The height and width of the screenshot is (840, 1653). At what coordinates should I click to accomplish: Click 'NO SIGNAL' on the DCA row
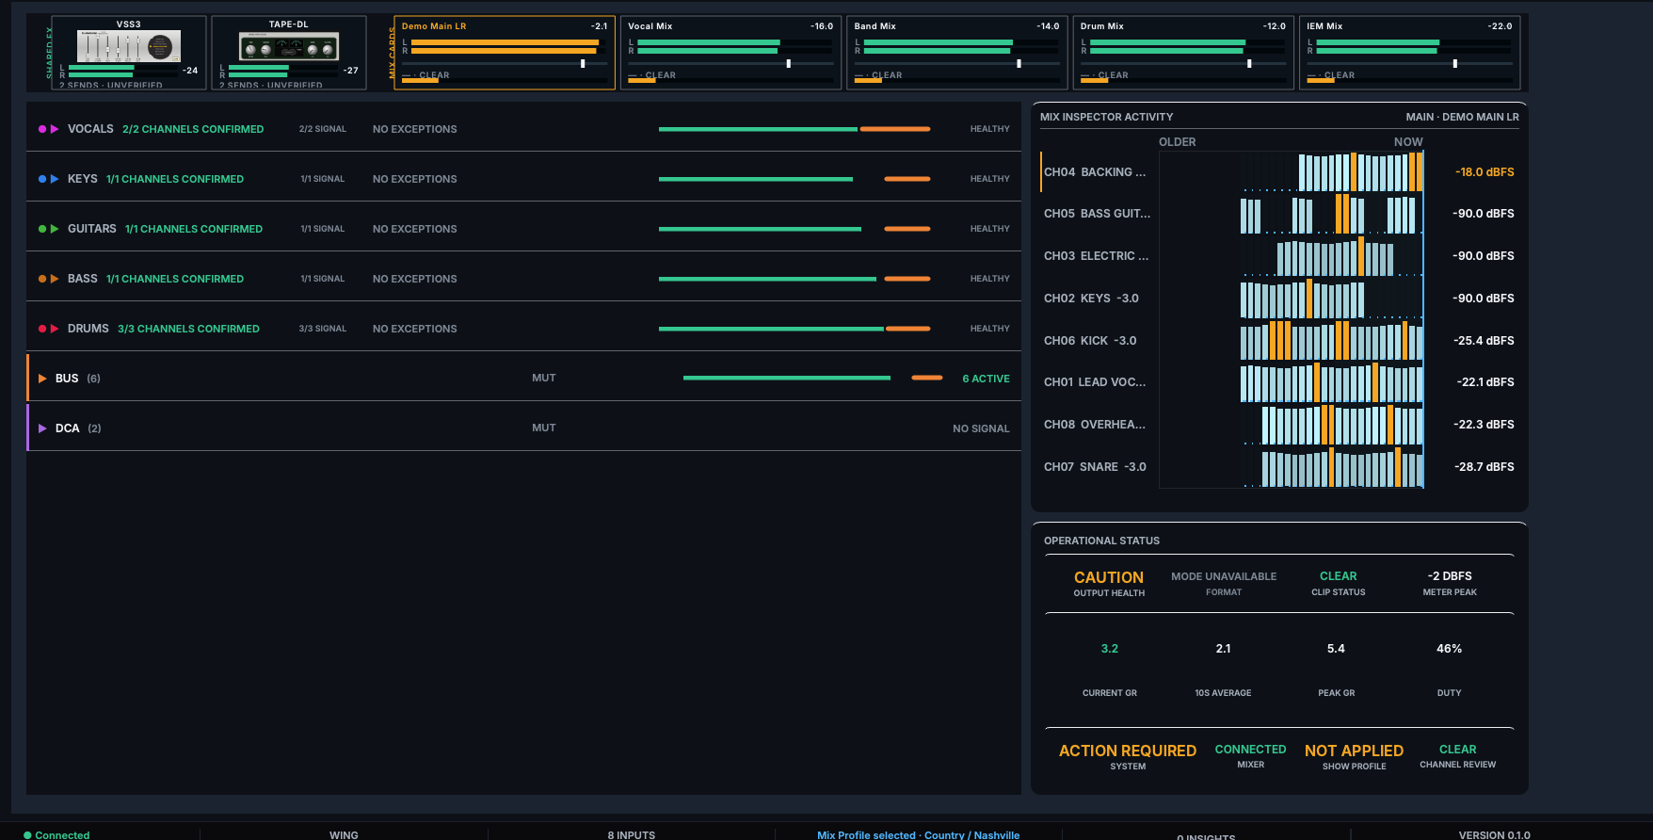point(981,428)
